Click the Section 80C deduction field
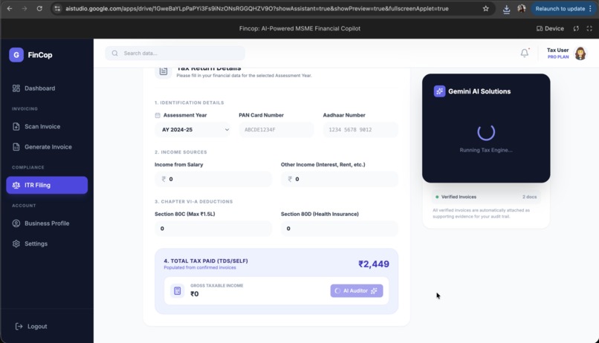599x343 pixels. pos(213,228)
